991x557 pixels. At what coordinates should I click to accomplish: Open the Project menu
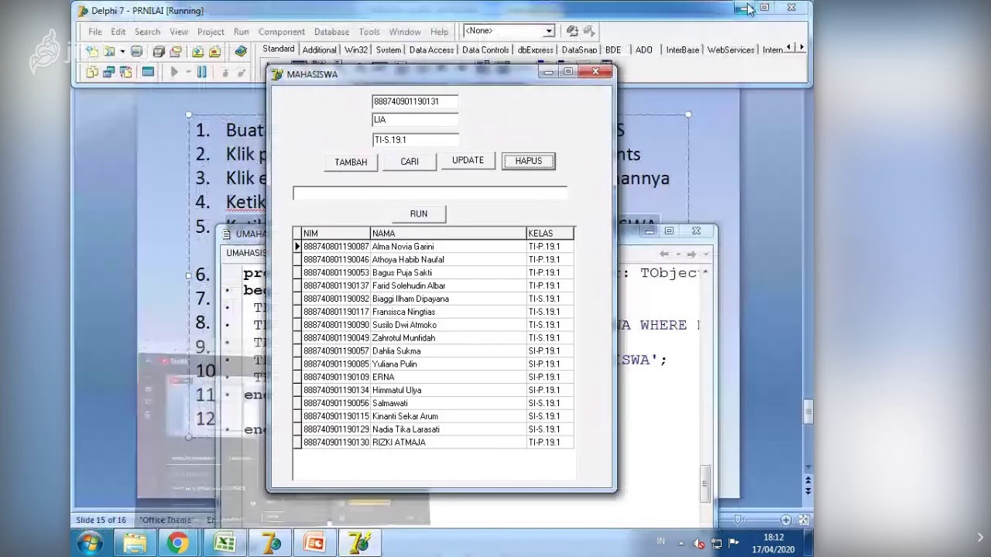[211, 32]
